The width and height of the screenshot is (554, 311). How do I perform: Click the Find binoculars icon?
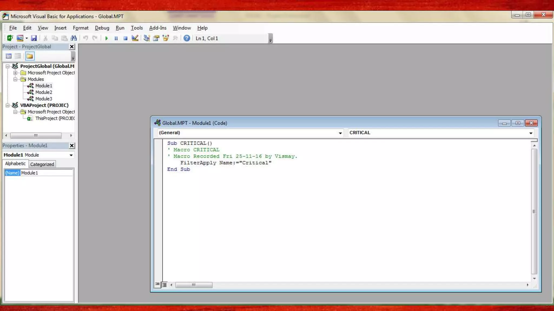pos(74,38)
